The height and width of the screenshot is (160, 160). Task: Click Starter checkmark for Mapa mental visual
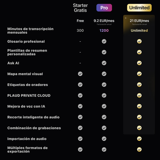pos(80,74)
